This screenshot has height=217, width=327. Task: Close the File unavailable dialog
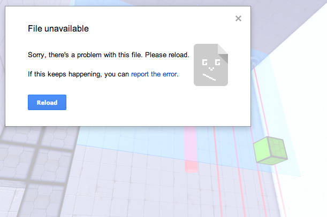[x=238, y=19]
